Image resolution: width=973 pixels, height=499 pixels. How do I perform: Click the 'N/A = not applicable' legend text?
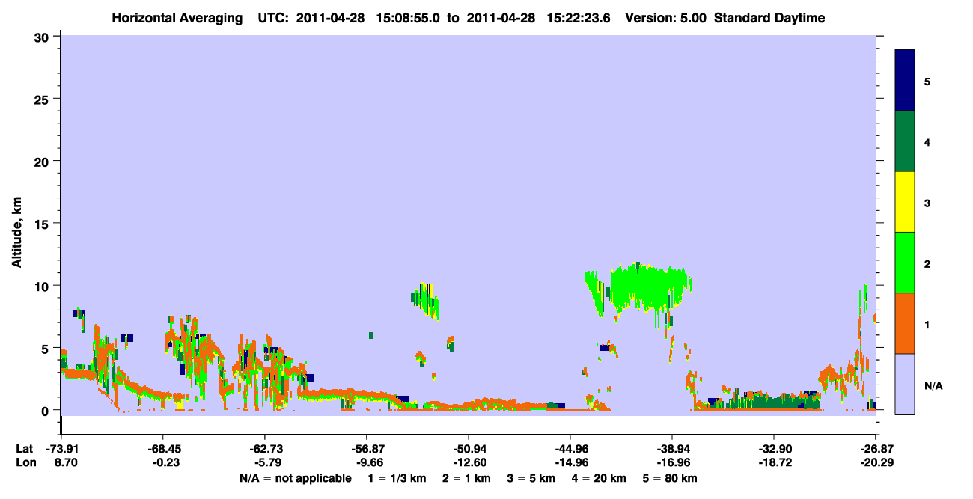click(x=295, y=478)
